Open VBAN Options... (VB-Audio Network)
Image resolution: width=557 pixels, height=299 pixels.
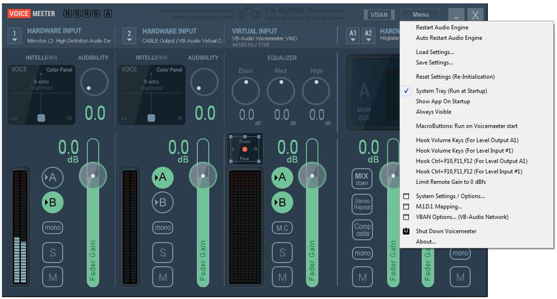click(462, 217)
